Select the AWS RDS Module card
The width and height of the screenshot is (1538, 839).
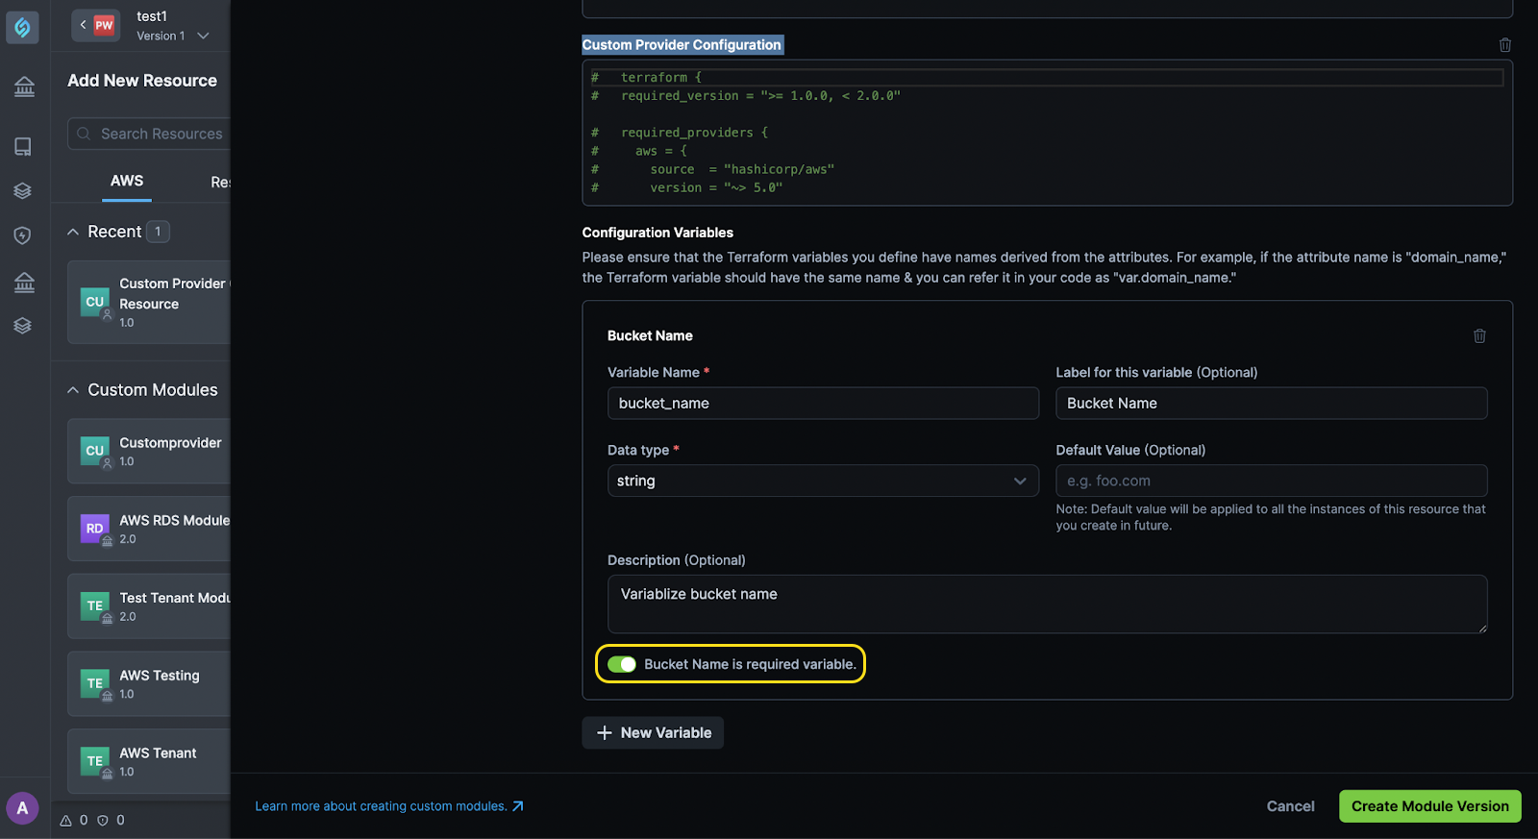click(149, 529)
